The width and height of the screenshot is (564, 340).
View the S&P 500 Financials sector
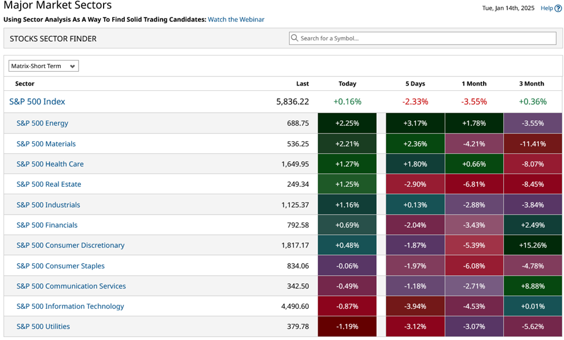click(x=46, y=225)
